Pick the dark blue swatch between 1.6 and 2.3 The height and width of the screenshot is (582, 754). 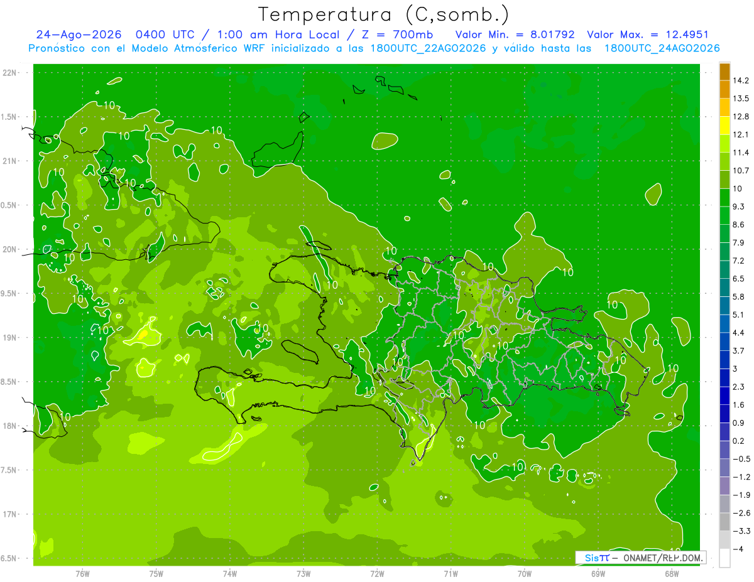coord(724,396)
